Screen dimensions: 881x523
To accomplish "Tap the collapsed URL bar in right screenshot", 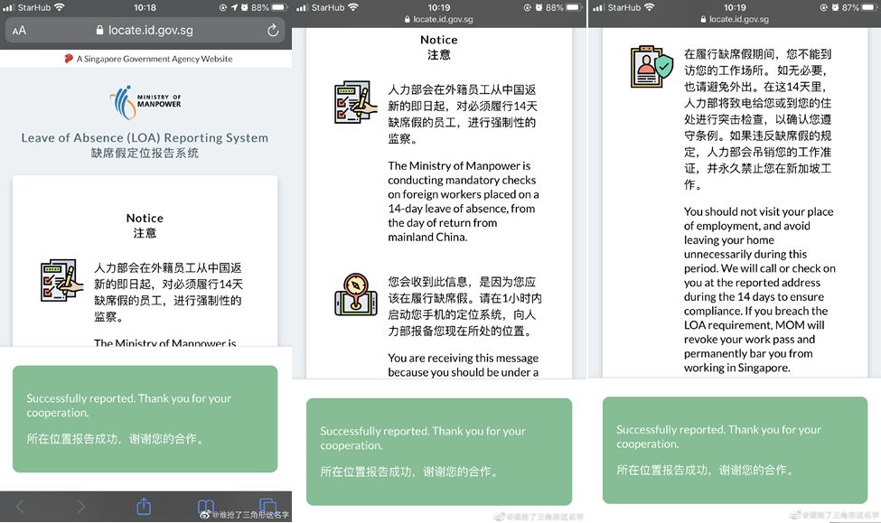I will point(734,19).
